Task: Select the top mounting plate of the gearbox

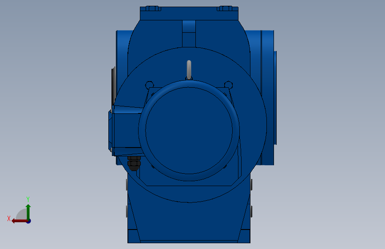Action: pyautogui.click(x=189, y=13)
